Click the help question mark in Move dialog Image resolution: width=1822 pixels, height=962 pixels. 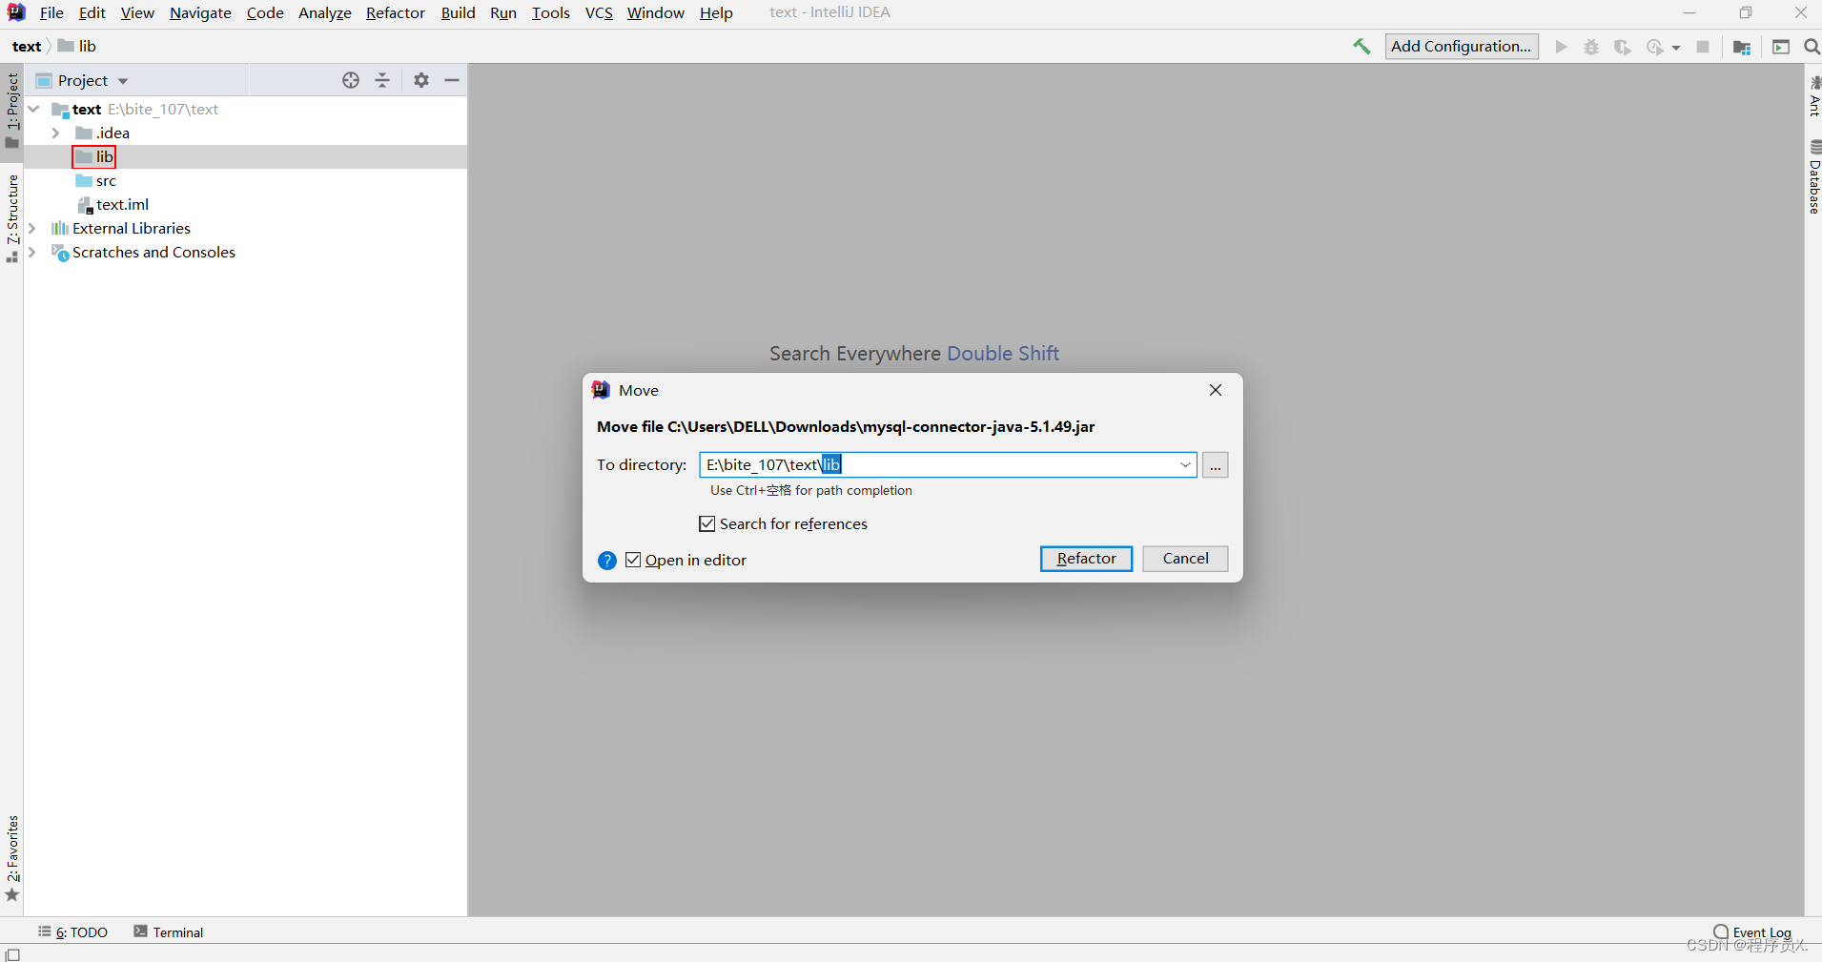607,561
